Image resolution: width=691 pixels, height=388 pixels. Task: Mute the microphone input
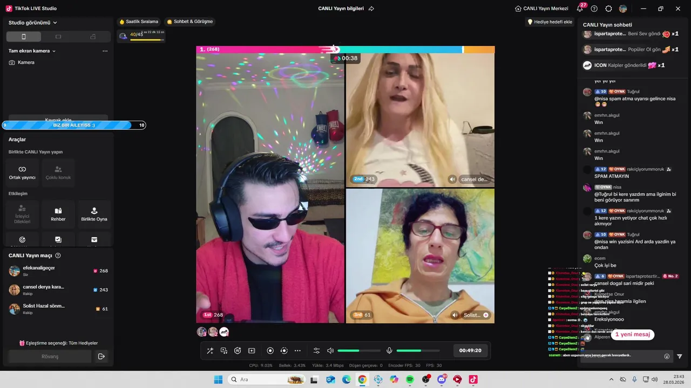[x=389, y=351]
